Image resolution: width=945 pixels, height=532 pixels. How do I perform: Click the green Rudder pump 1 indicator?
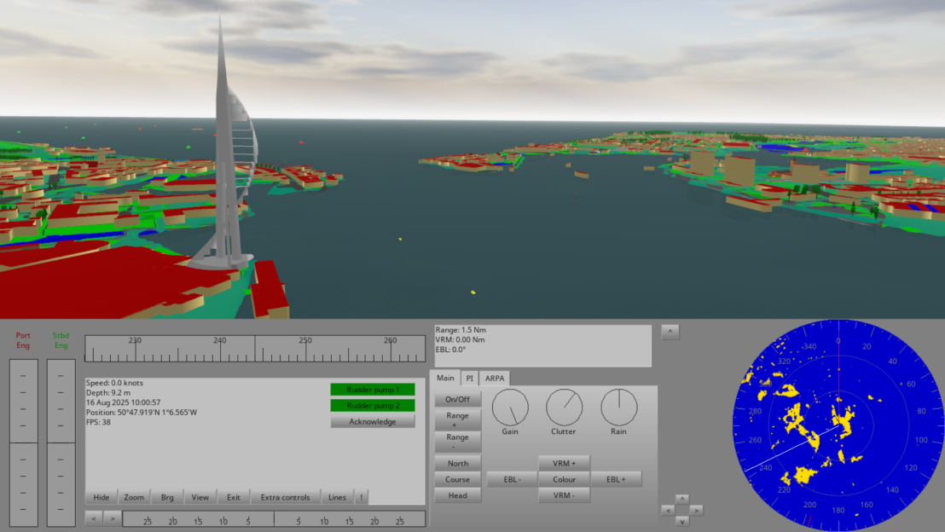(x=372, y=389)
